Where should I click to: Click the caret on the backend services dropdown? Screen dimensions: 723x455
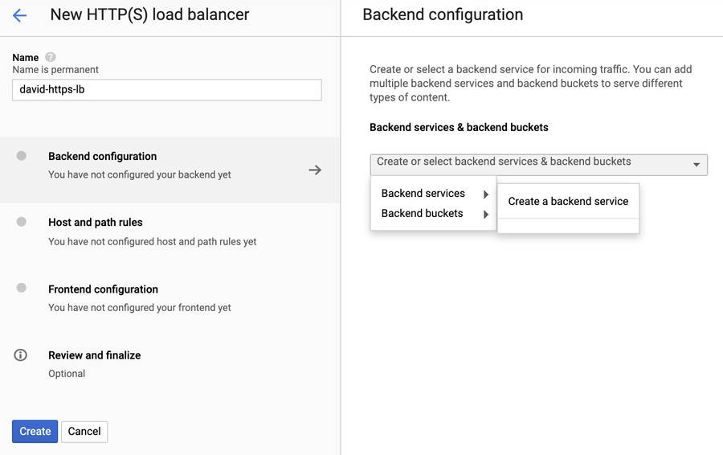pyautogui.click(x=696, y=165)
